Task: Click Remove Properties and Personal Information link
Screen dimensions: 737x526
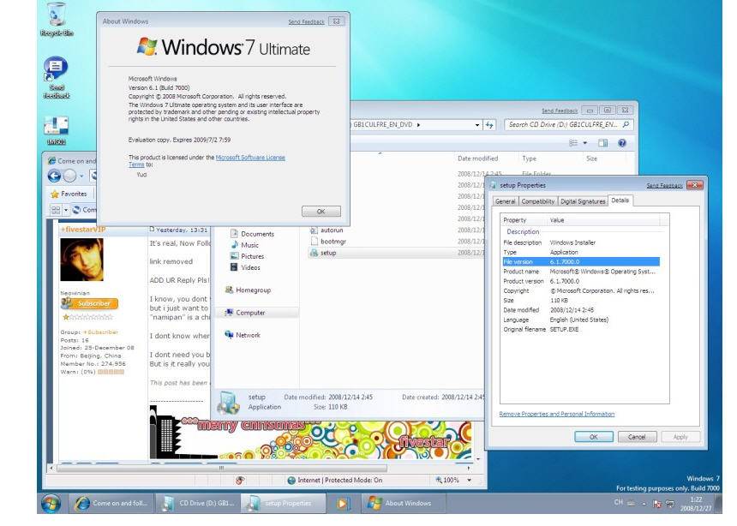Action: click(556, 414)
